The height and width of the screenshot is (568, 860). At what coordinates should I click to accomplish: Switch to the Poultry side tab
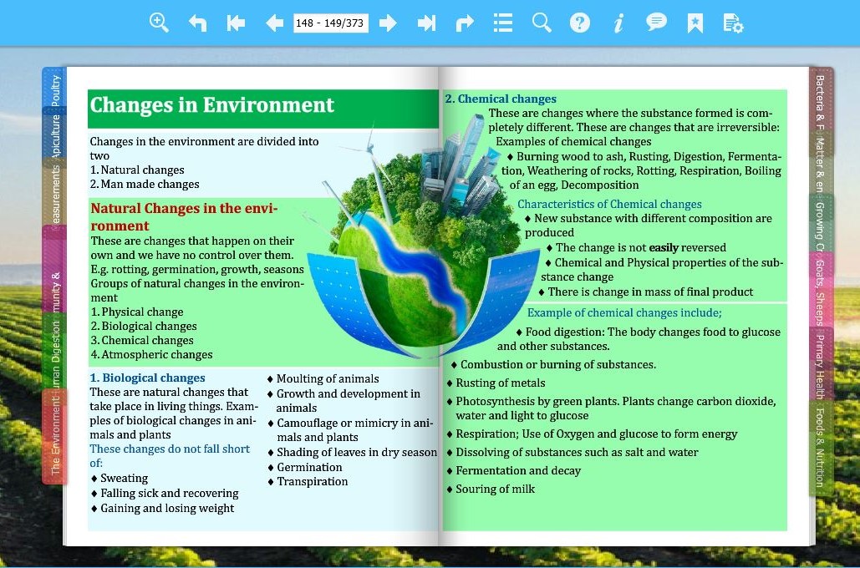tap(55, 89)
